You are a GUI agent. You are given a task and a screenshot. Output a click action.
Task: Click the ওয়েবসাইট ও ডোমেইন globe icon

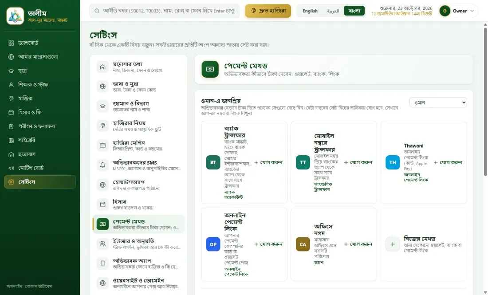click(103, 283)
